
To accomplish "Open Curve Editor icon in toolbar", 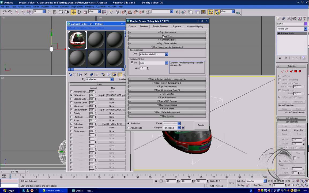I will [197, 12].
